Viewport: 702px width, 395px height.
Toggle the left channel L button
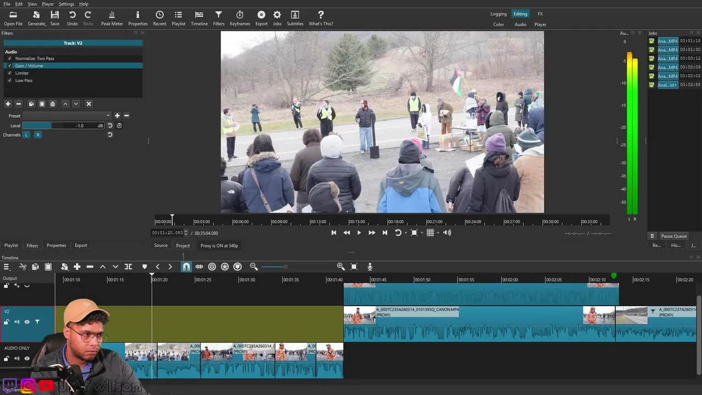(26, 135)
